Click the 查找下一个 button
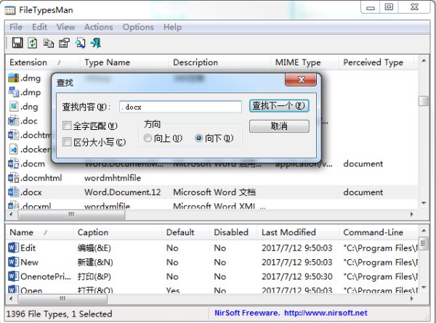Screen dimensions: 436x323 279,106
